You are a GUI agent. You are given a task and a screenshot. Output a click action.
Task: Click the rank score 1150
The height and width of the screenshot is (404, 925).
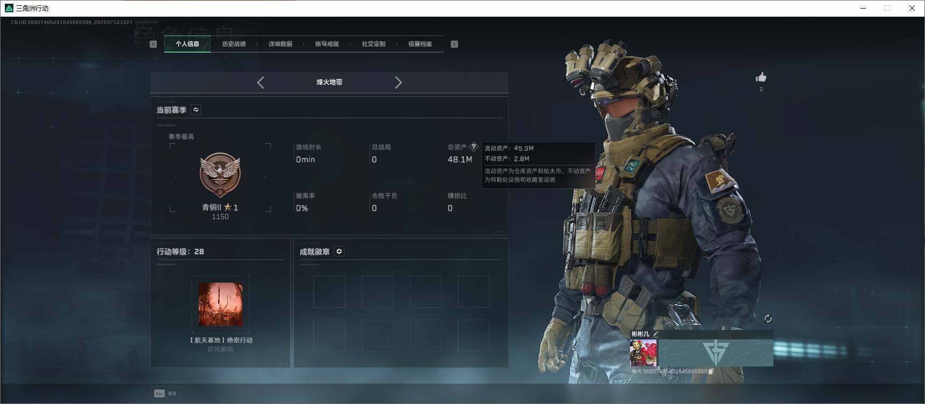click(x=220, y=217)
